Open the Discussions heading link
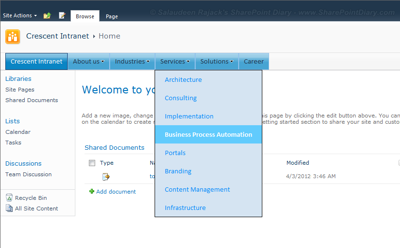This screenshot has height=248, width=400. point(24,163)
